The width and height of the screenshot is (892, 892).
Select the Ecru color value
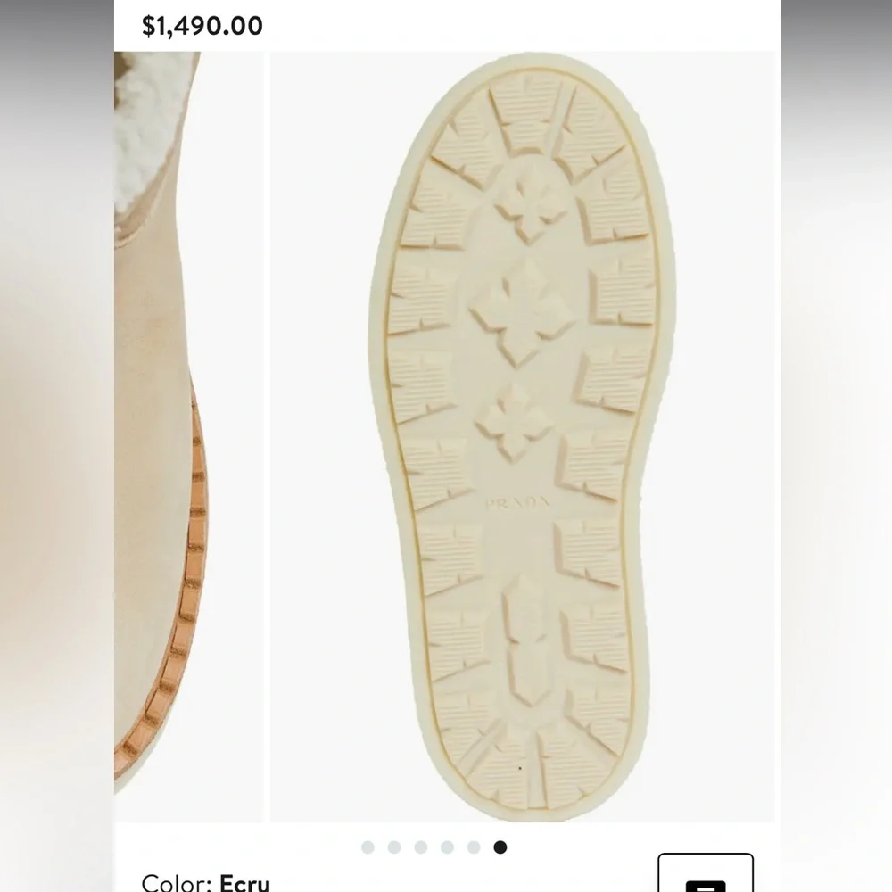click(244, 882)
